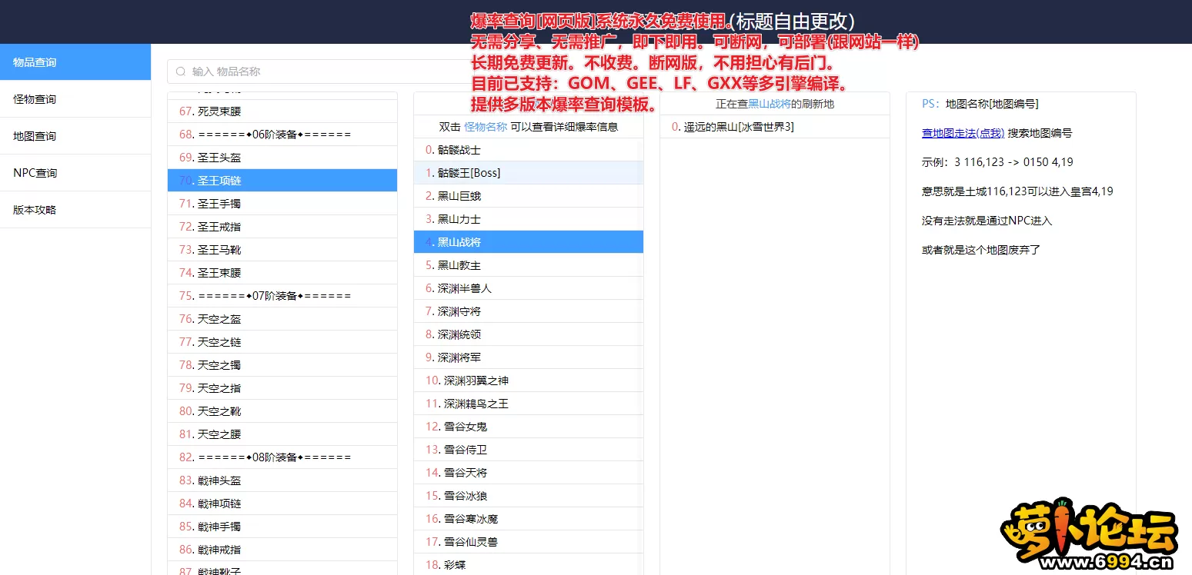Select map 0. 遥远的黑山[冰雪世界3]
The width and height of the screenshot is (1192, 575).
click(x=775, y=127)
